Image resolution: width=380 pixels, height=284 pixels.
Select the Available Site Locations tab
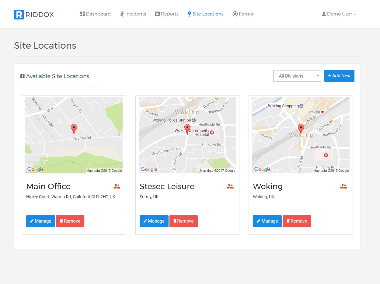tap(55, 76)
